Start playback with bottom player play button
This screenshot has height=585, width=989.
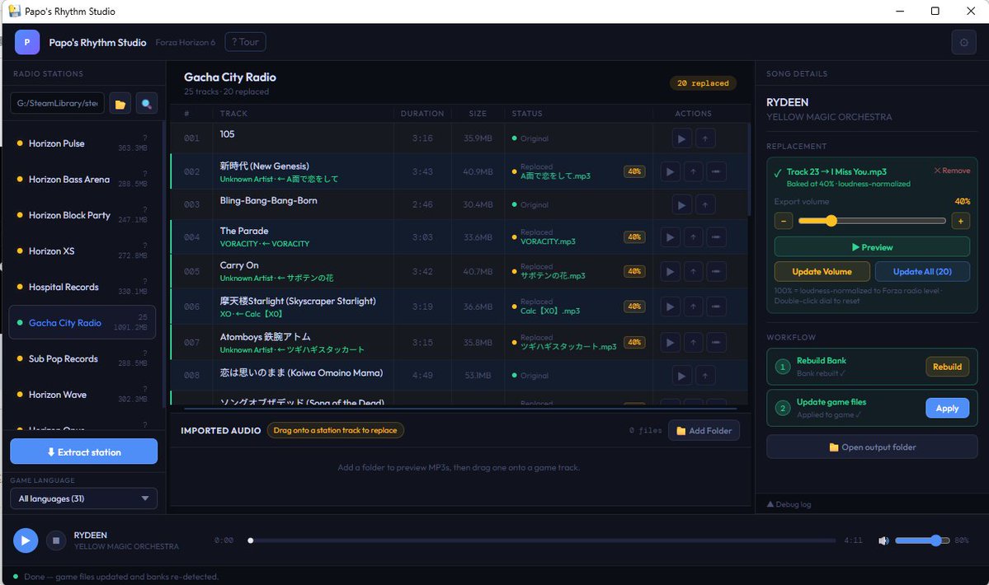tap(26, 541)
